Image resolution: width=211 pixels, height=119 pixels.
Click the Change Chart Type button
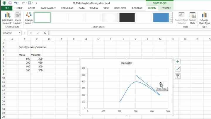pos(204,18)
